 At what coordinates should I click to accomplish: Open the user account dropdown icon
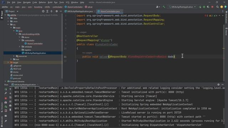tap(158, 7)
